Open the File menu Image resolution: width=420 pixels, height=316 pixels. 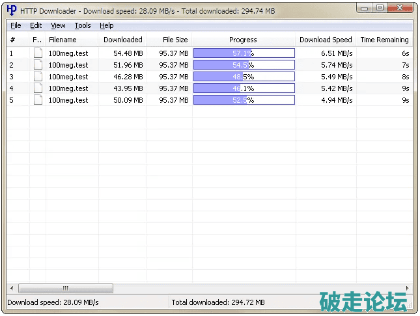(x=16, y=25)
